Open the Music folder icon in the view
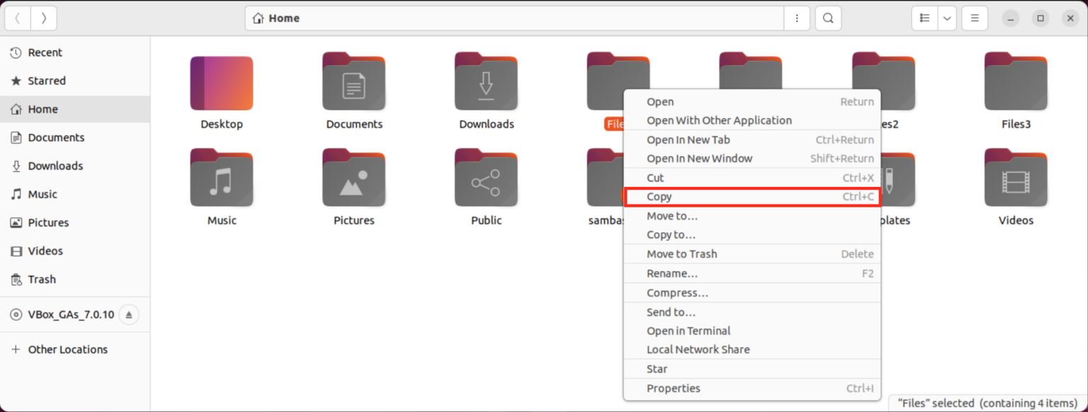 coord(222,177)
